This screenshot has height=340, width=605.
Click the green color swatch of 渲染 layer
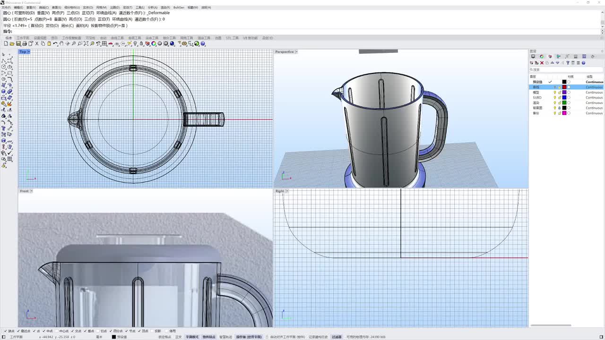[x=564, y=103]
